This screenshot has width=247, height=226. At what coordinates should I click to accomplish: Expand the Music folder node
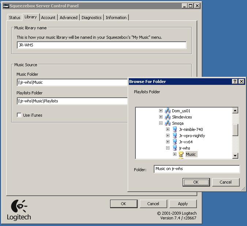click(175, 154)
